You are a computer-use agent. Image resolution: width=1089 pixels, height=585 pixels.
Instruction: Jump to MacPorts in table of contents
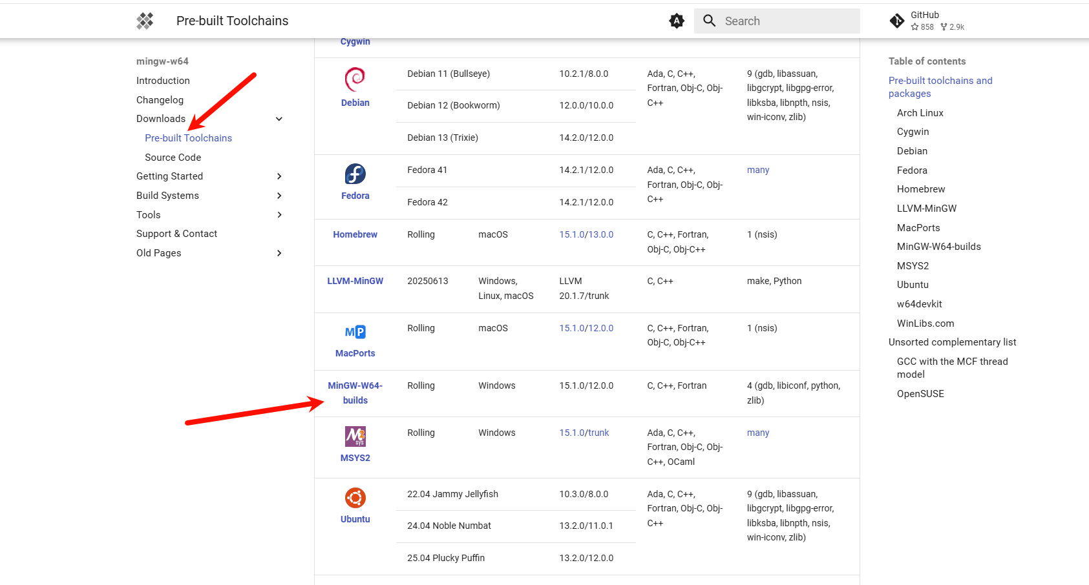point(918,228)
